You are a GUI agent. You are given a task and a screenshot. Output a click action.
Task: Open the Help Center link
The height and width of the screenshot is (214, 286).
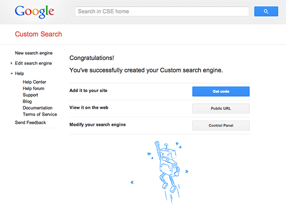[34, 82]
